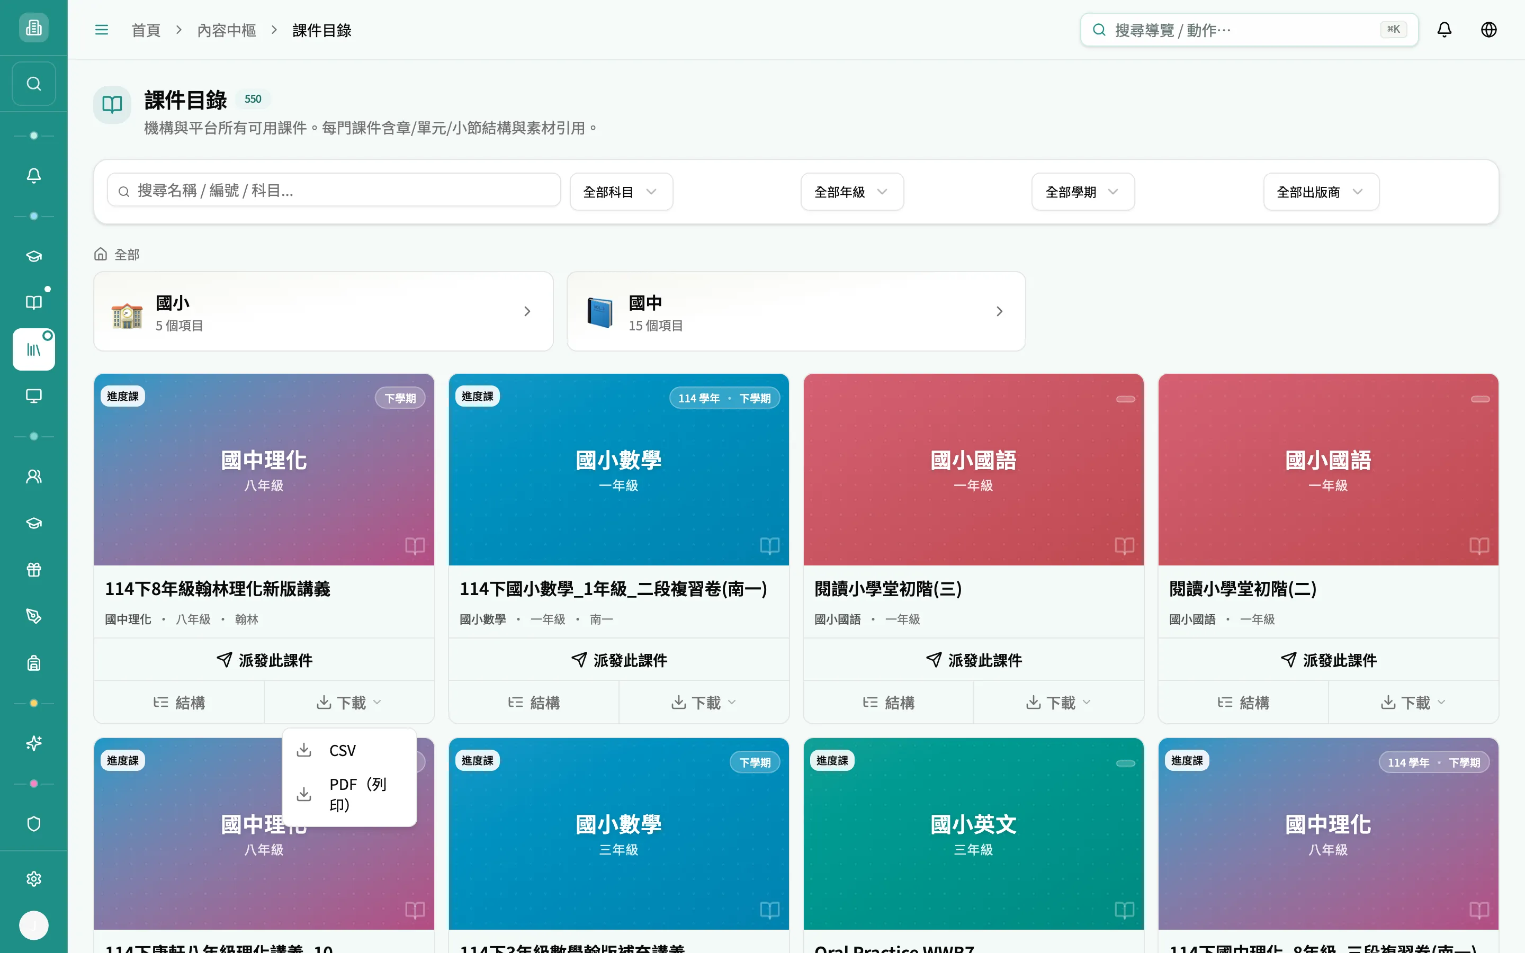Open the open-book sidebar icon
The height and width of the screenshot is (953, 1525).
point(34,302)
